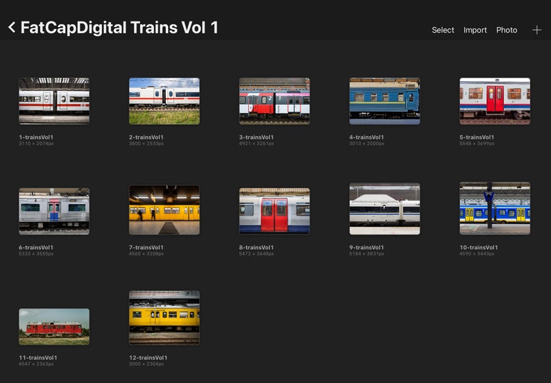
Task: Click the 9-trainsVol1 name label
Action: click(366, 248)
